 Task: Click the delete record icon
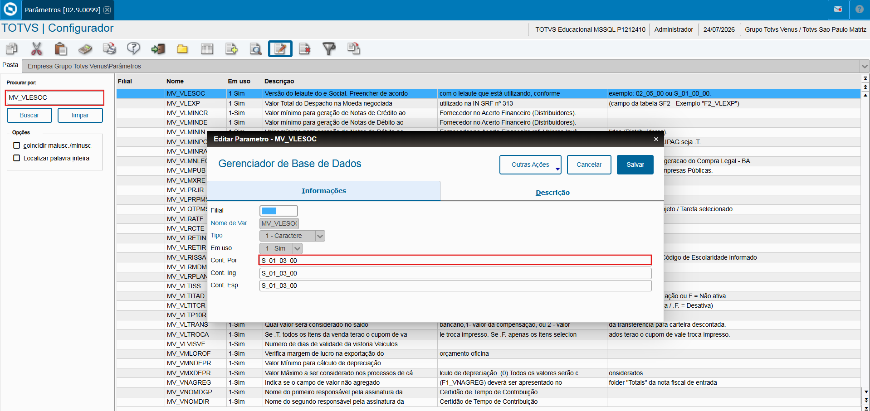coord(305,48)
